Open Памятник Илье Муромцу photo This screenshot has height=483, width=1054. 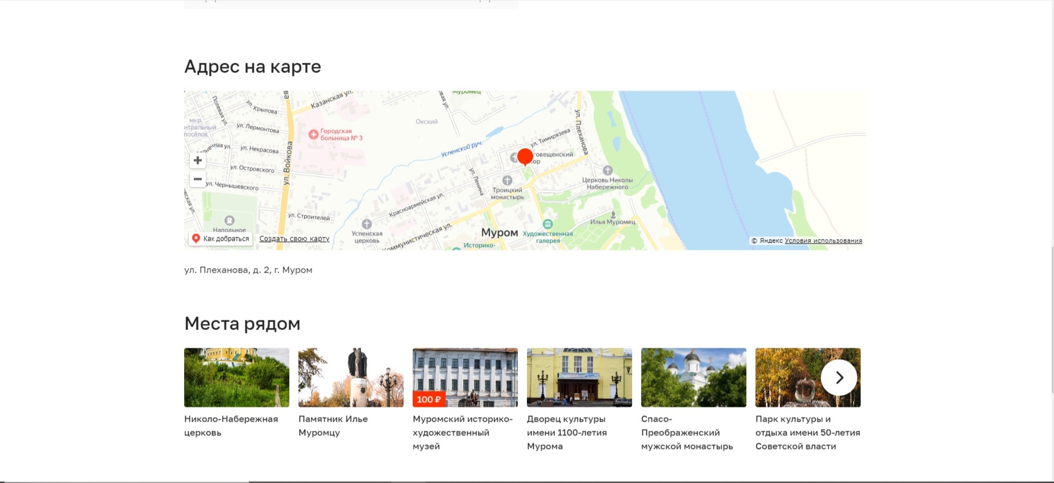pyautogui.click(x=351, y=377)
